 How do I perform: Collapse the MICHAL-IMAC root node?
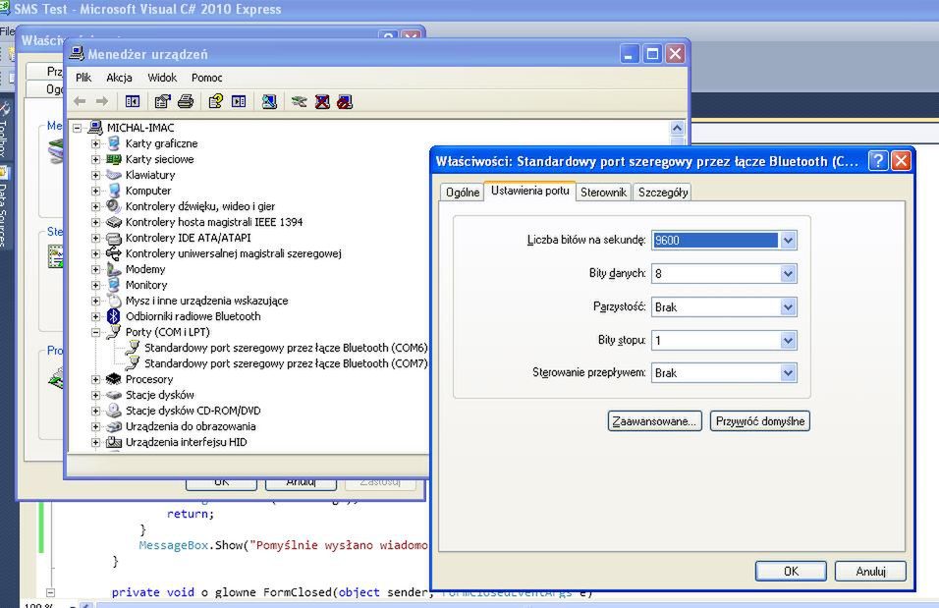(78, 128)
